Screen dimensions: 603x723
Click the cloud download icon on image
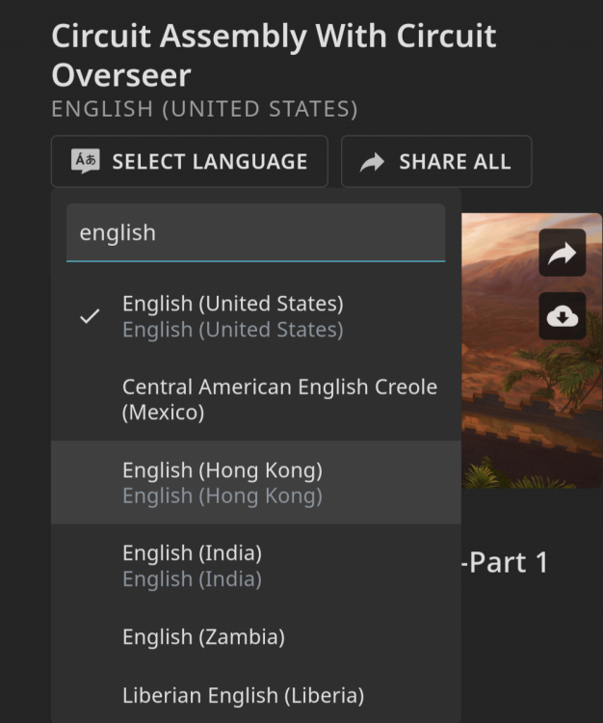coord(562,316)
